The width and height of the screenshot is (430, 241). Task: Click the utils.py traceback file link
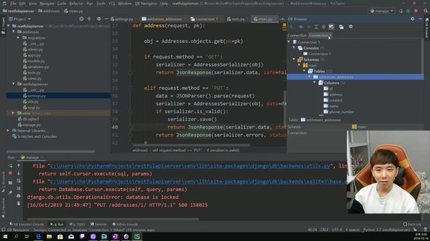coord(190,166)
